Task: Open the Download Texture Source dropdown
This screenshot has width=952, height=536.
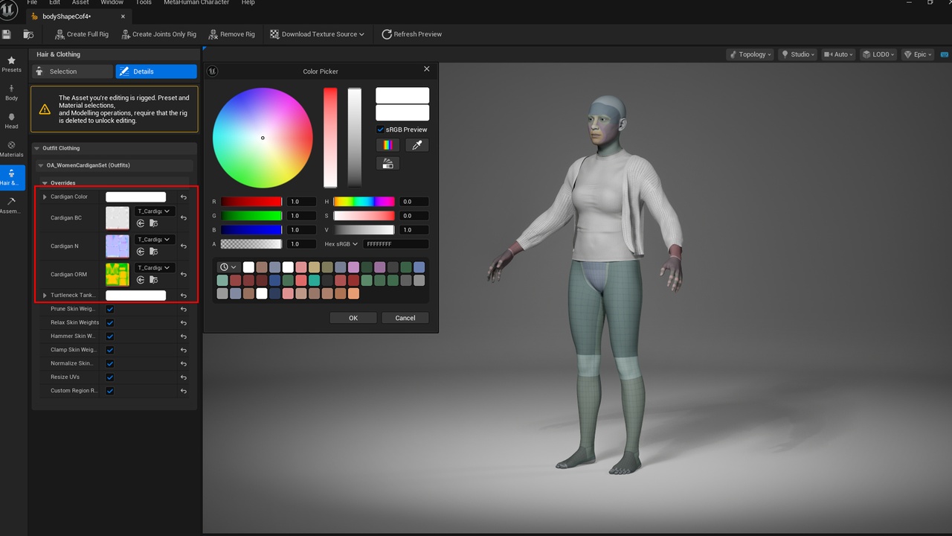Action: [317, 34]
